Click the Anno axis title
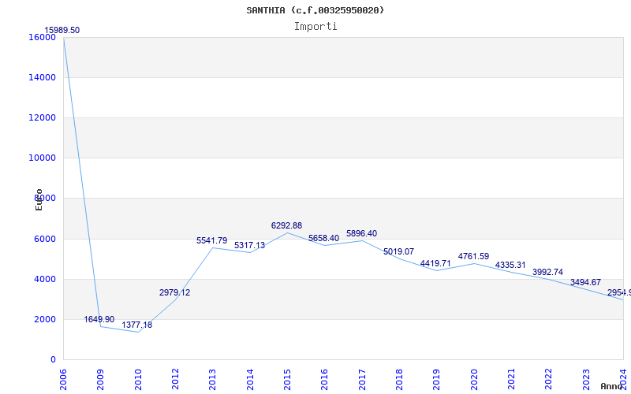 (x=612, y=386)
